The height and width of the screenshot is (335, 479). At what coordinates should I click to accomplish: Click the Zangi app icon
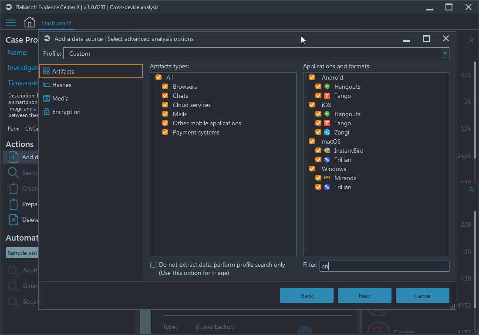(327, 132)
